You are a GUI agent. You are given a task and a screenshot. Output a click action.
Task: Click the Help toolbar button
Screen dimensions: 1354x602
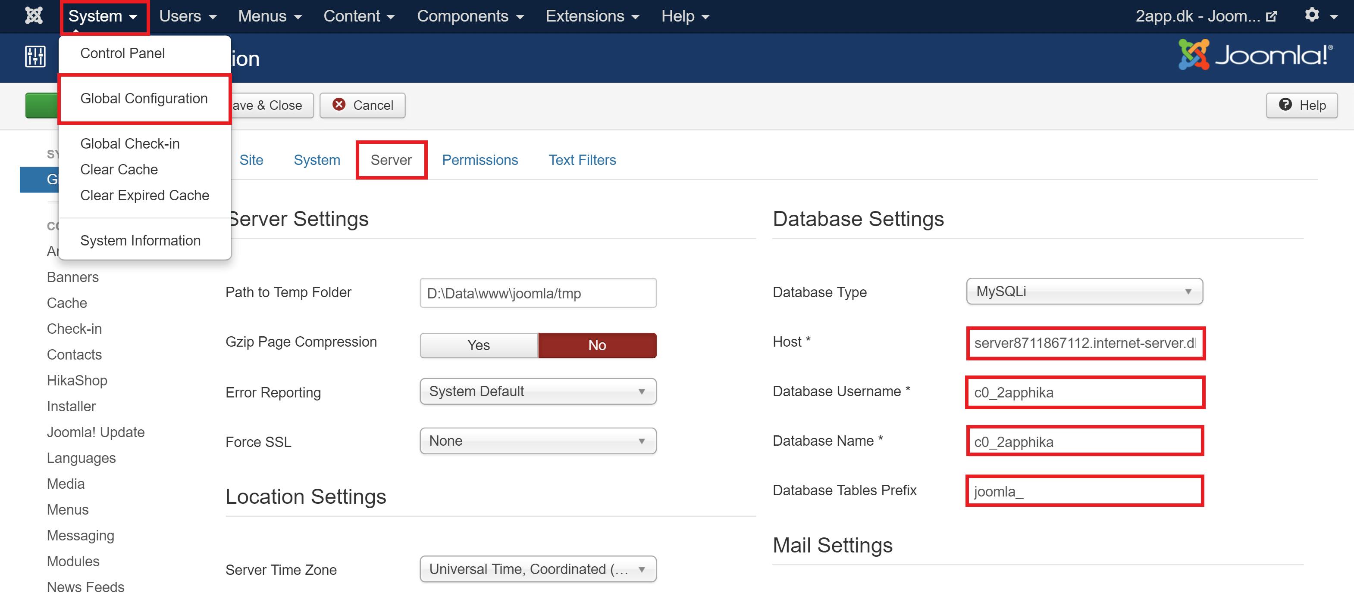coord(1301,105)
